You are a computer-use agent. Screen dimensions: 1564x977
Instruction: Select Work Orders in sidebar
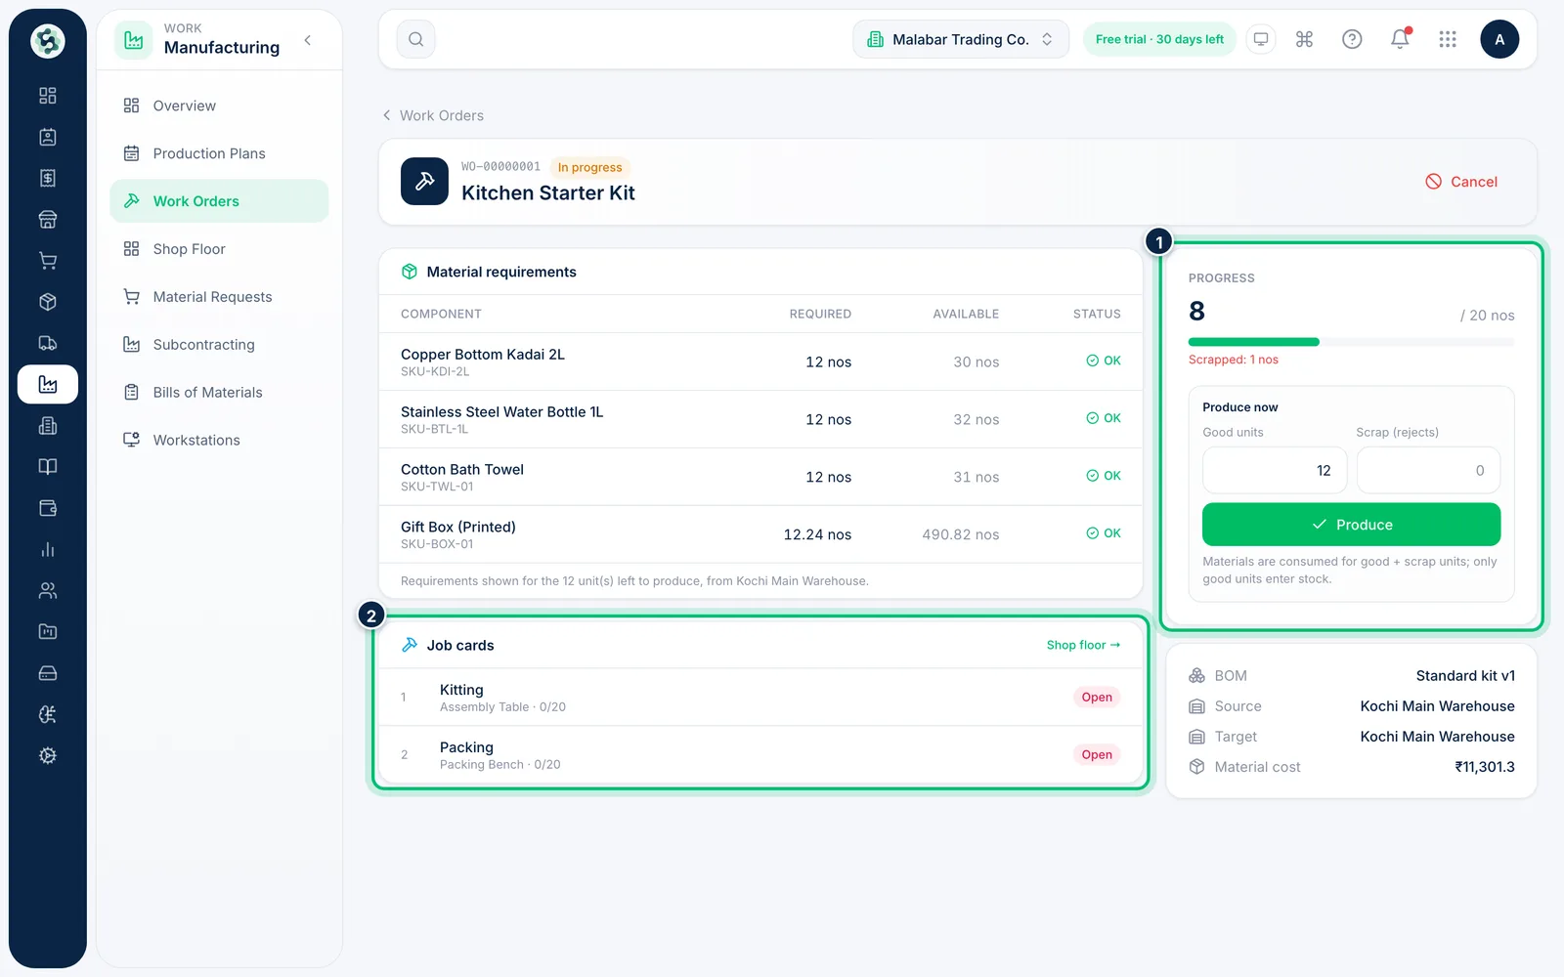click(x=219, y=201)
